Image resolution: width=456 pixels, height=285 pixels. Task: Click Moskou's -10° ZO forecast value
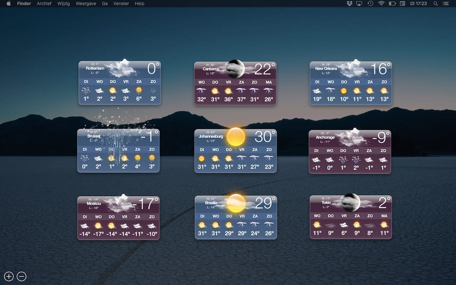[152, 234]
